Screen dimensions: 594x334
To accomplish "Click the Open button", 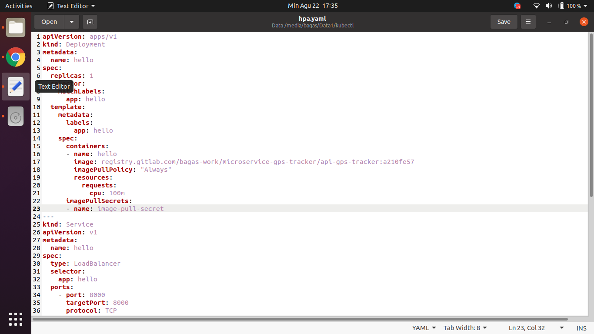I will (x=49, y=22).
